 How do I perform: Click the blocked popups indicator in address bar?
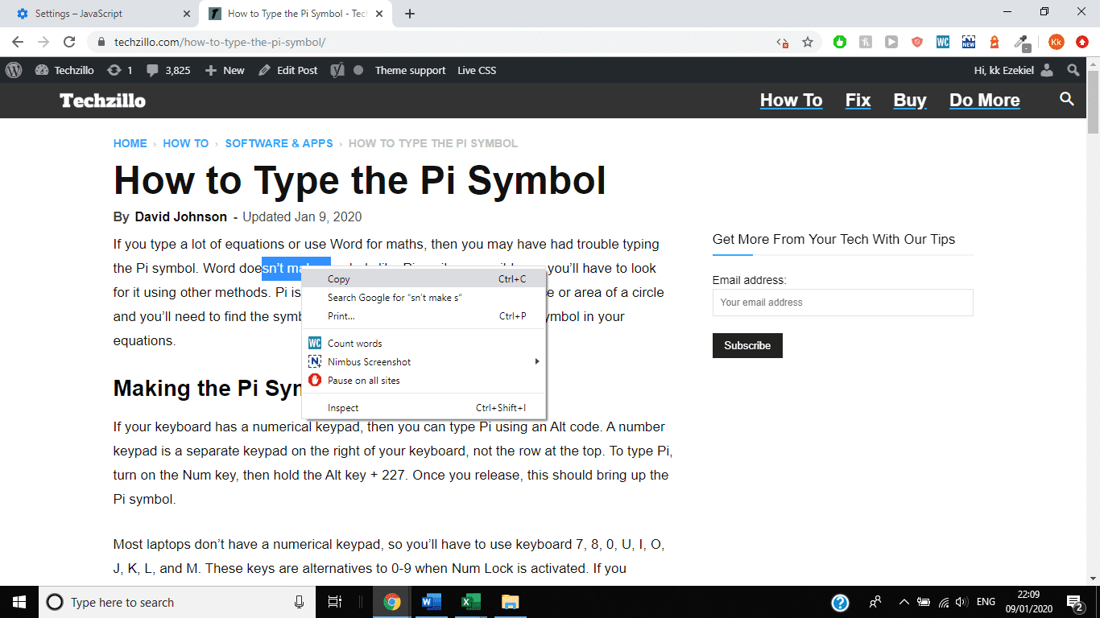point(782,41)
